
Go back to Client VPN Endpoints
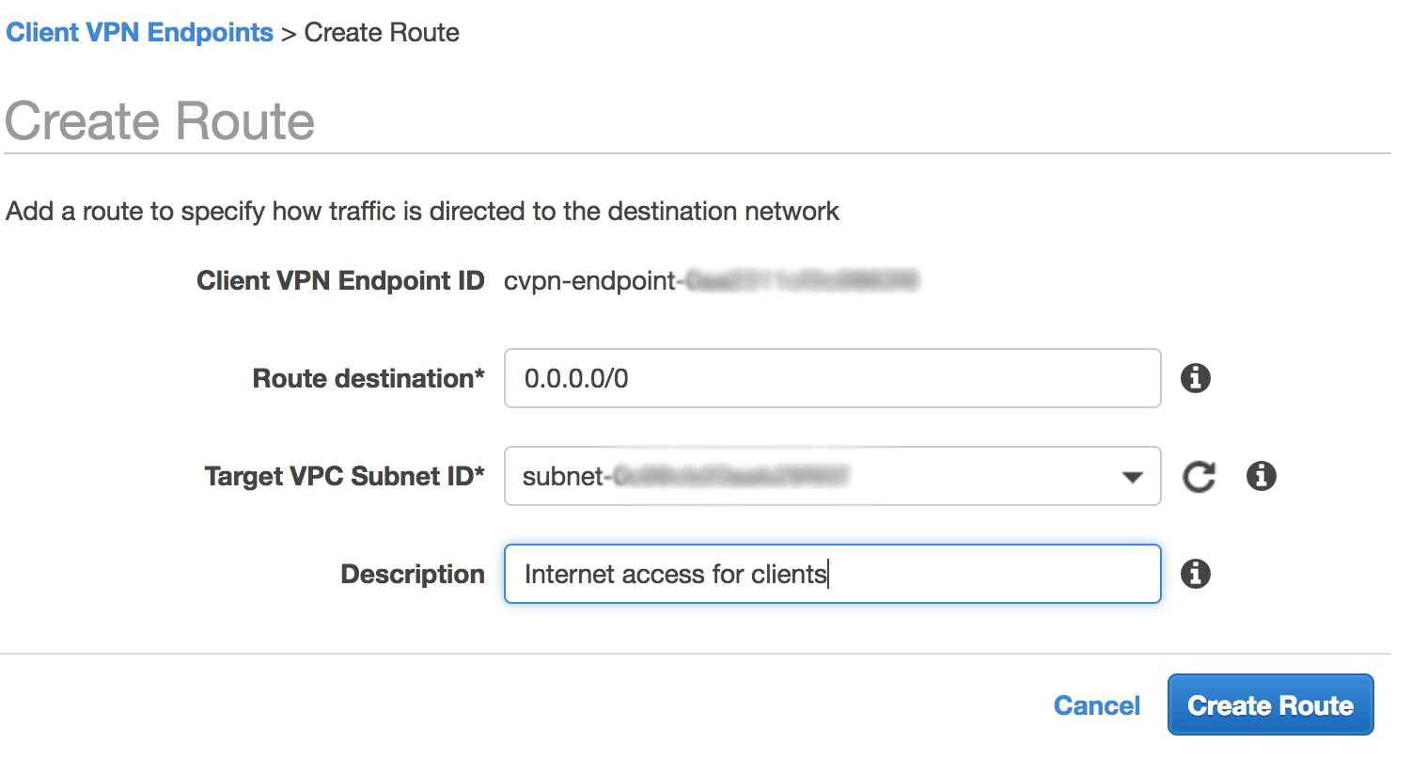click(139, 32)
